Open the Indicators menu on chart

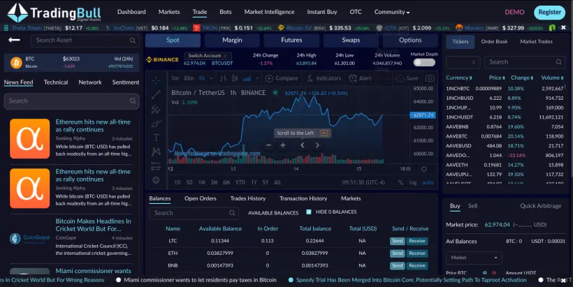tap(324, 78)
